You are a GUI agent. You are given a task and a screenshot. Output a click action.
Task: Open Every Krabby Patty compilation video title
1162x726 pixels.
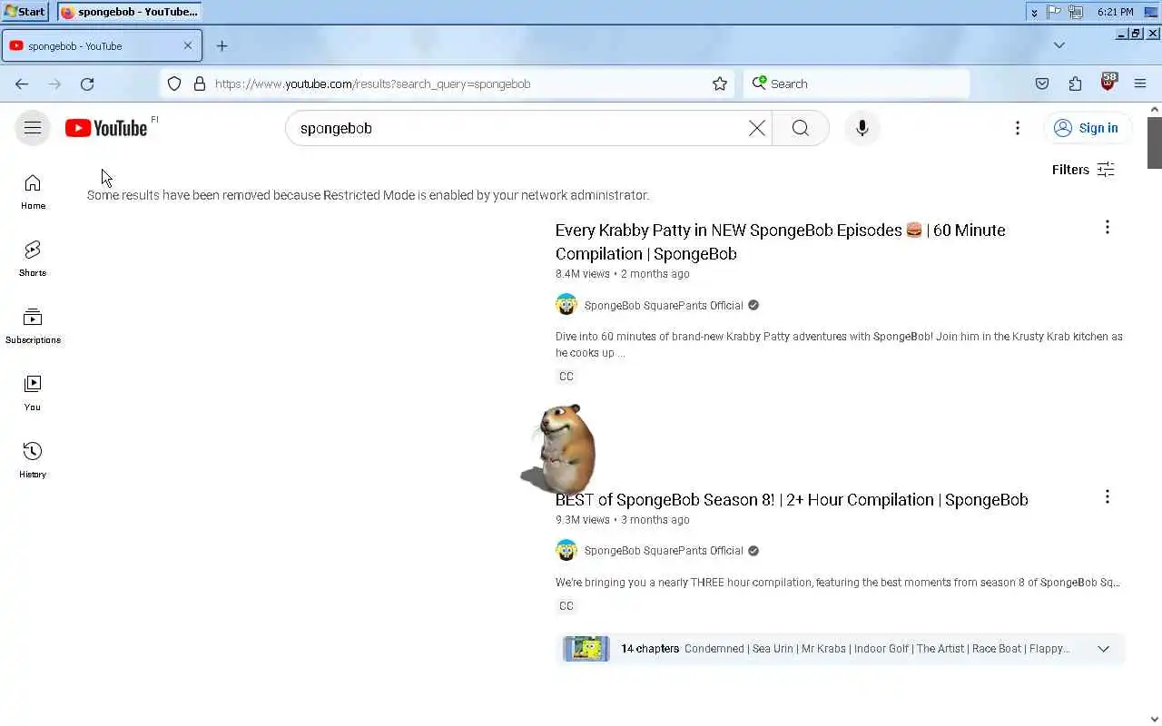click(781, 241)
